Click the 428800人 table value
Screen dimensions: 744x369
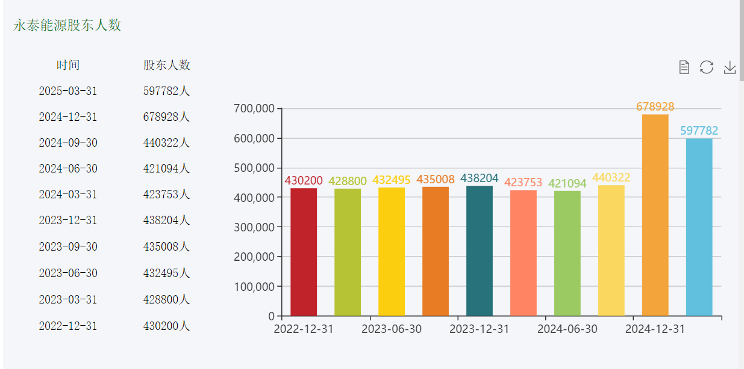(x=166, y=299)
